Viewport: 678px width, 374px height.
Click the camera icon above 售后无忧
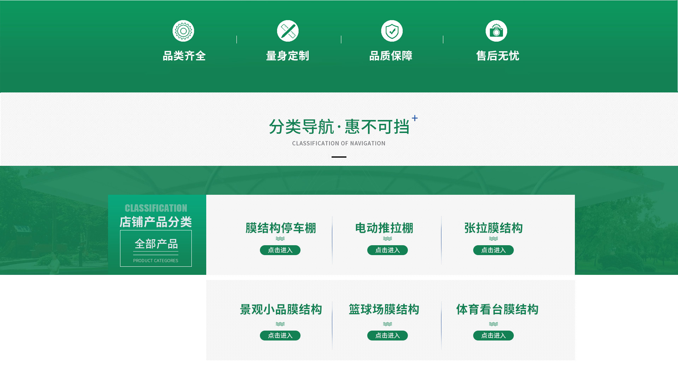point(496,31)
